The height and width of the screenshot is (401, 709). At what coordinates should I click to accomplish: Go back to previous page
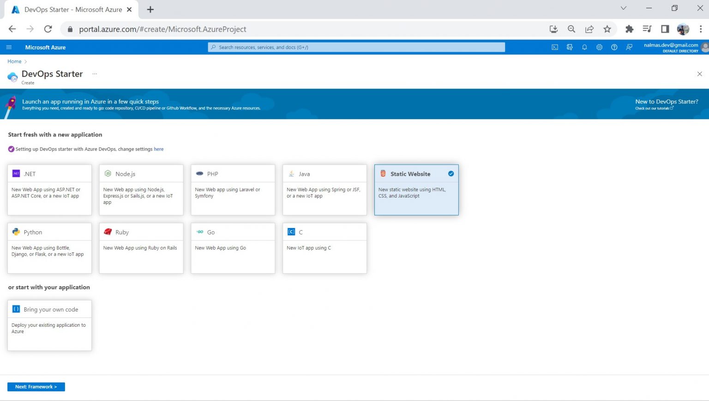pyautogui.click(x=12, y=29)
